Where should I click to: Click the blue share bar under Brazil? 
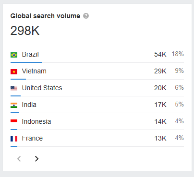(26, 62)
